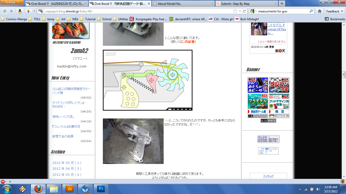Show hidden system tray icons
The width and height of the screenshot is (346, 194).
pos(300,189)
